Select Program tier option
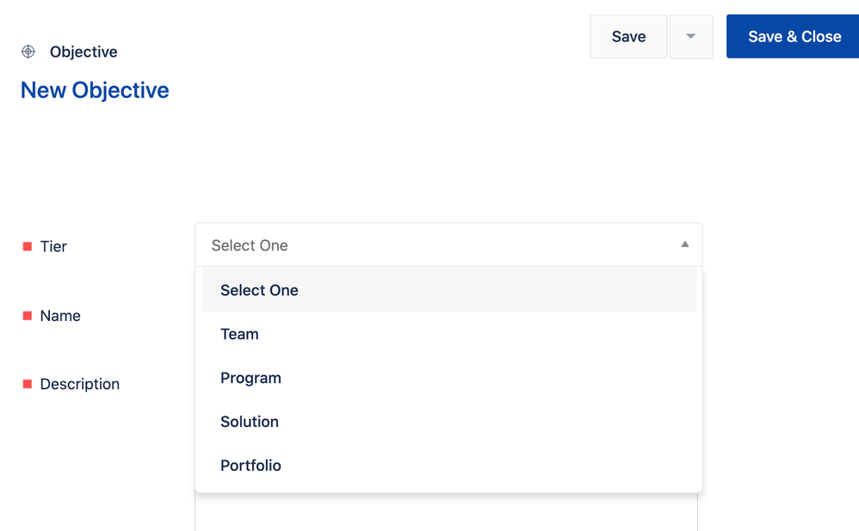This screenshot has height=531, width=859. click(449, 378)
